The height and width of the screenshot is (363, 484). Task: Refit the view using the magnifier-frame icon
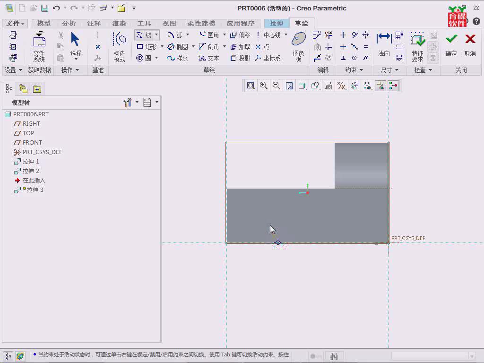251,86
